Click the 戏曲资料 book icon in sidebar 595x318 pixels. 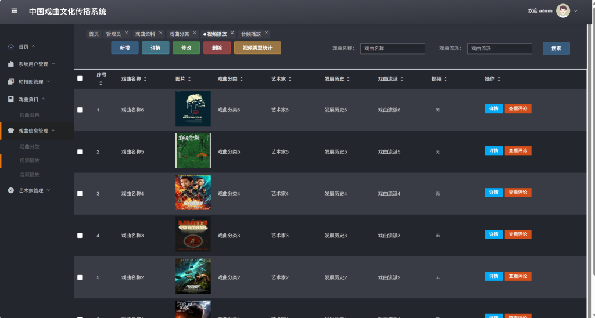(x=11, y=99)
